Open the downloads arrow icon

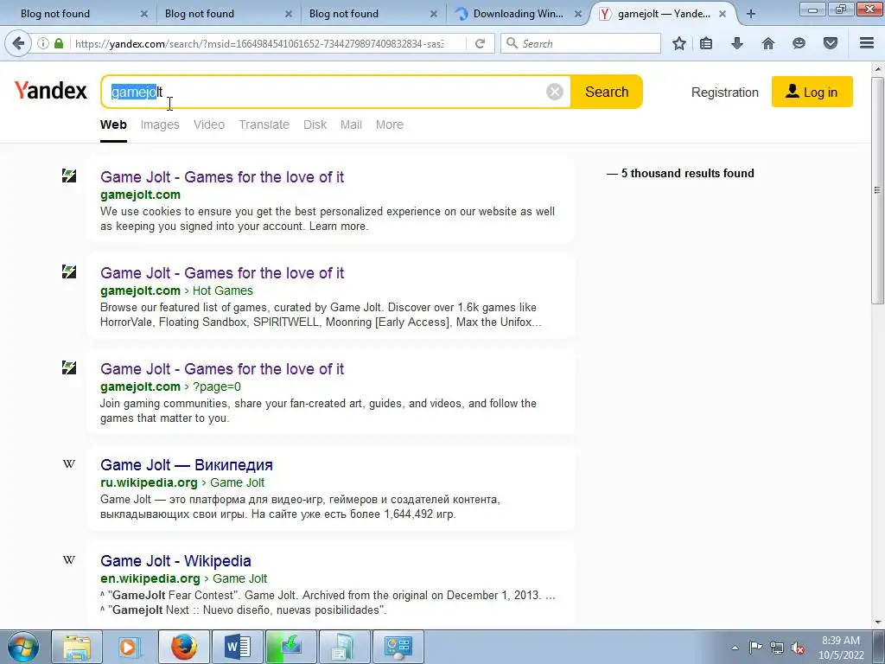[737, 43]
